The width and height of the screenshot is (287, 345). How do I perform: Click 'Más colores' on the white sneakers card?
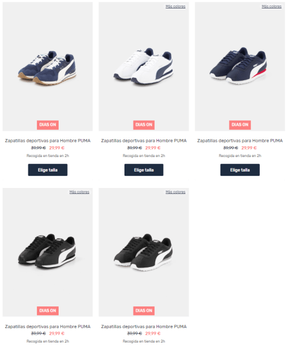[175, 7]
